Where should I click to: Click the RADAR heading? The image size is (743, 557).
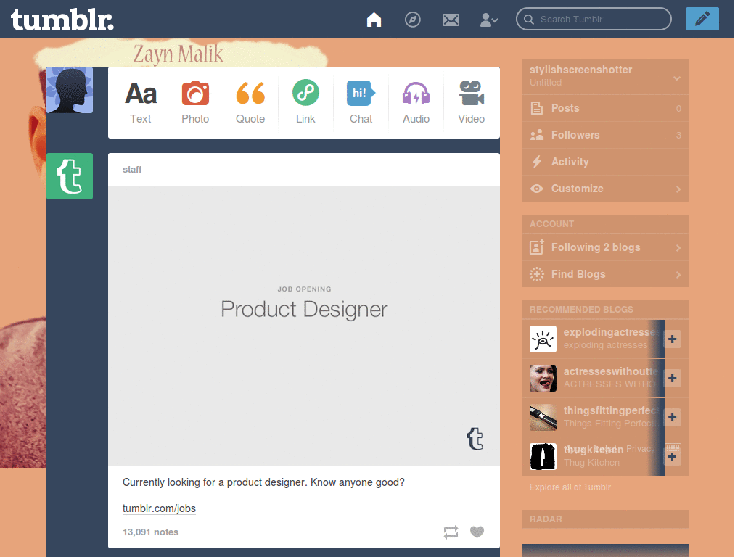[x=546, y=519]
